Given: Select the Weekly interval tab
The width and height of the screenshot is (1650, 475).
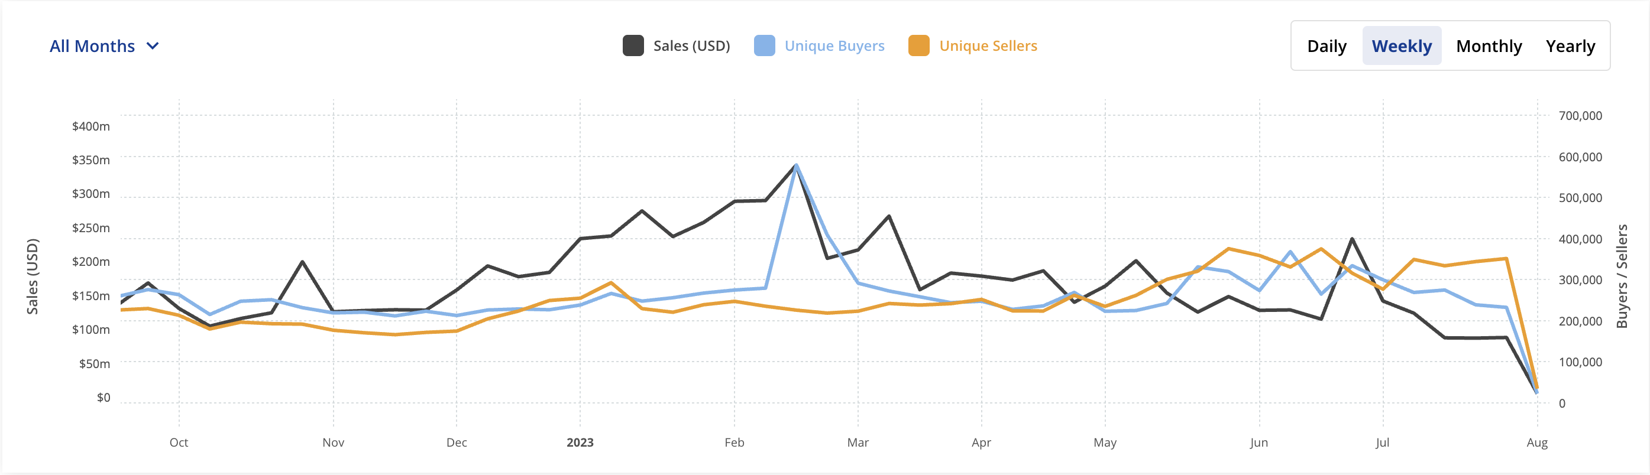Looking at the screenshot, I should (x=1402, y=46).
